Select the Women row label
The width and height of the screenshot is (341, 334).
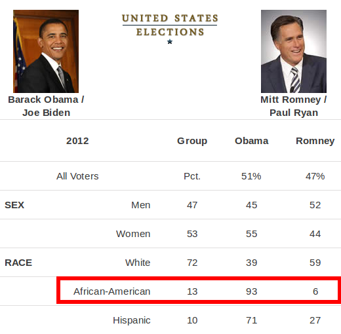coord(133,234)
